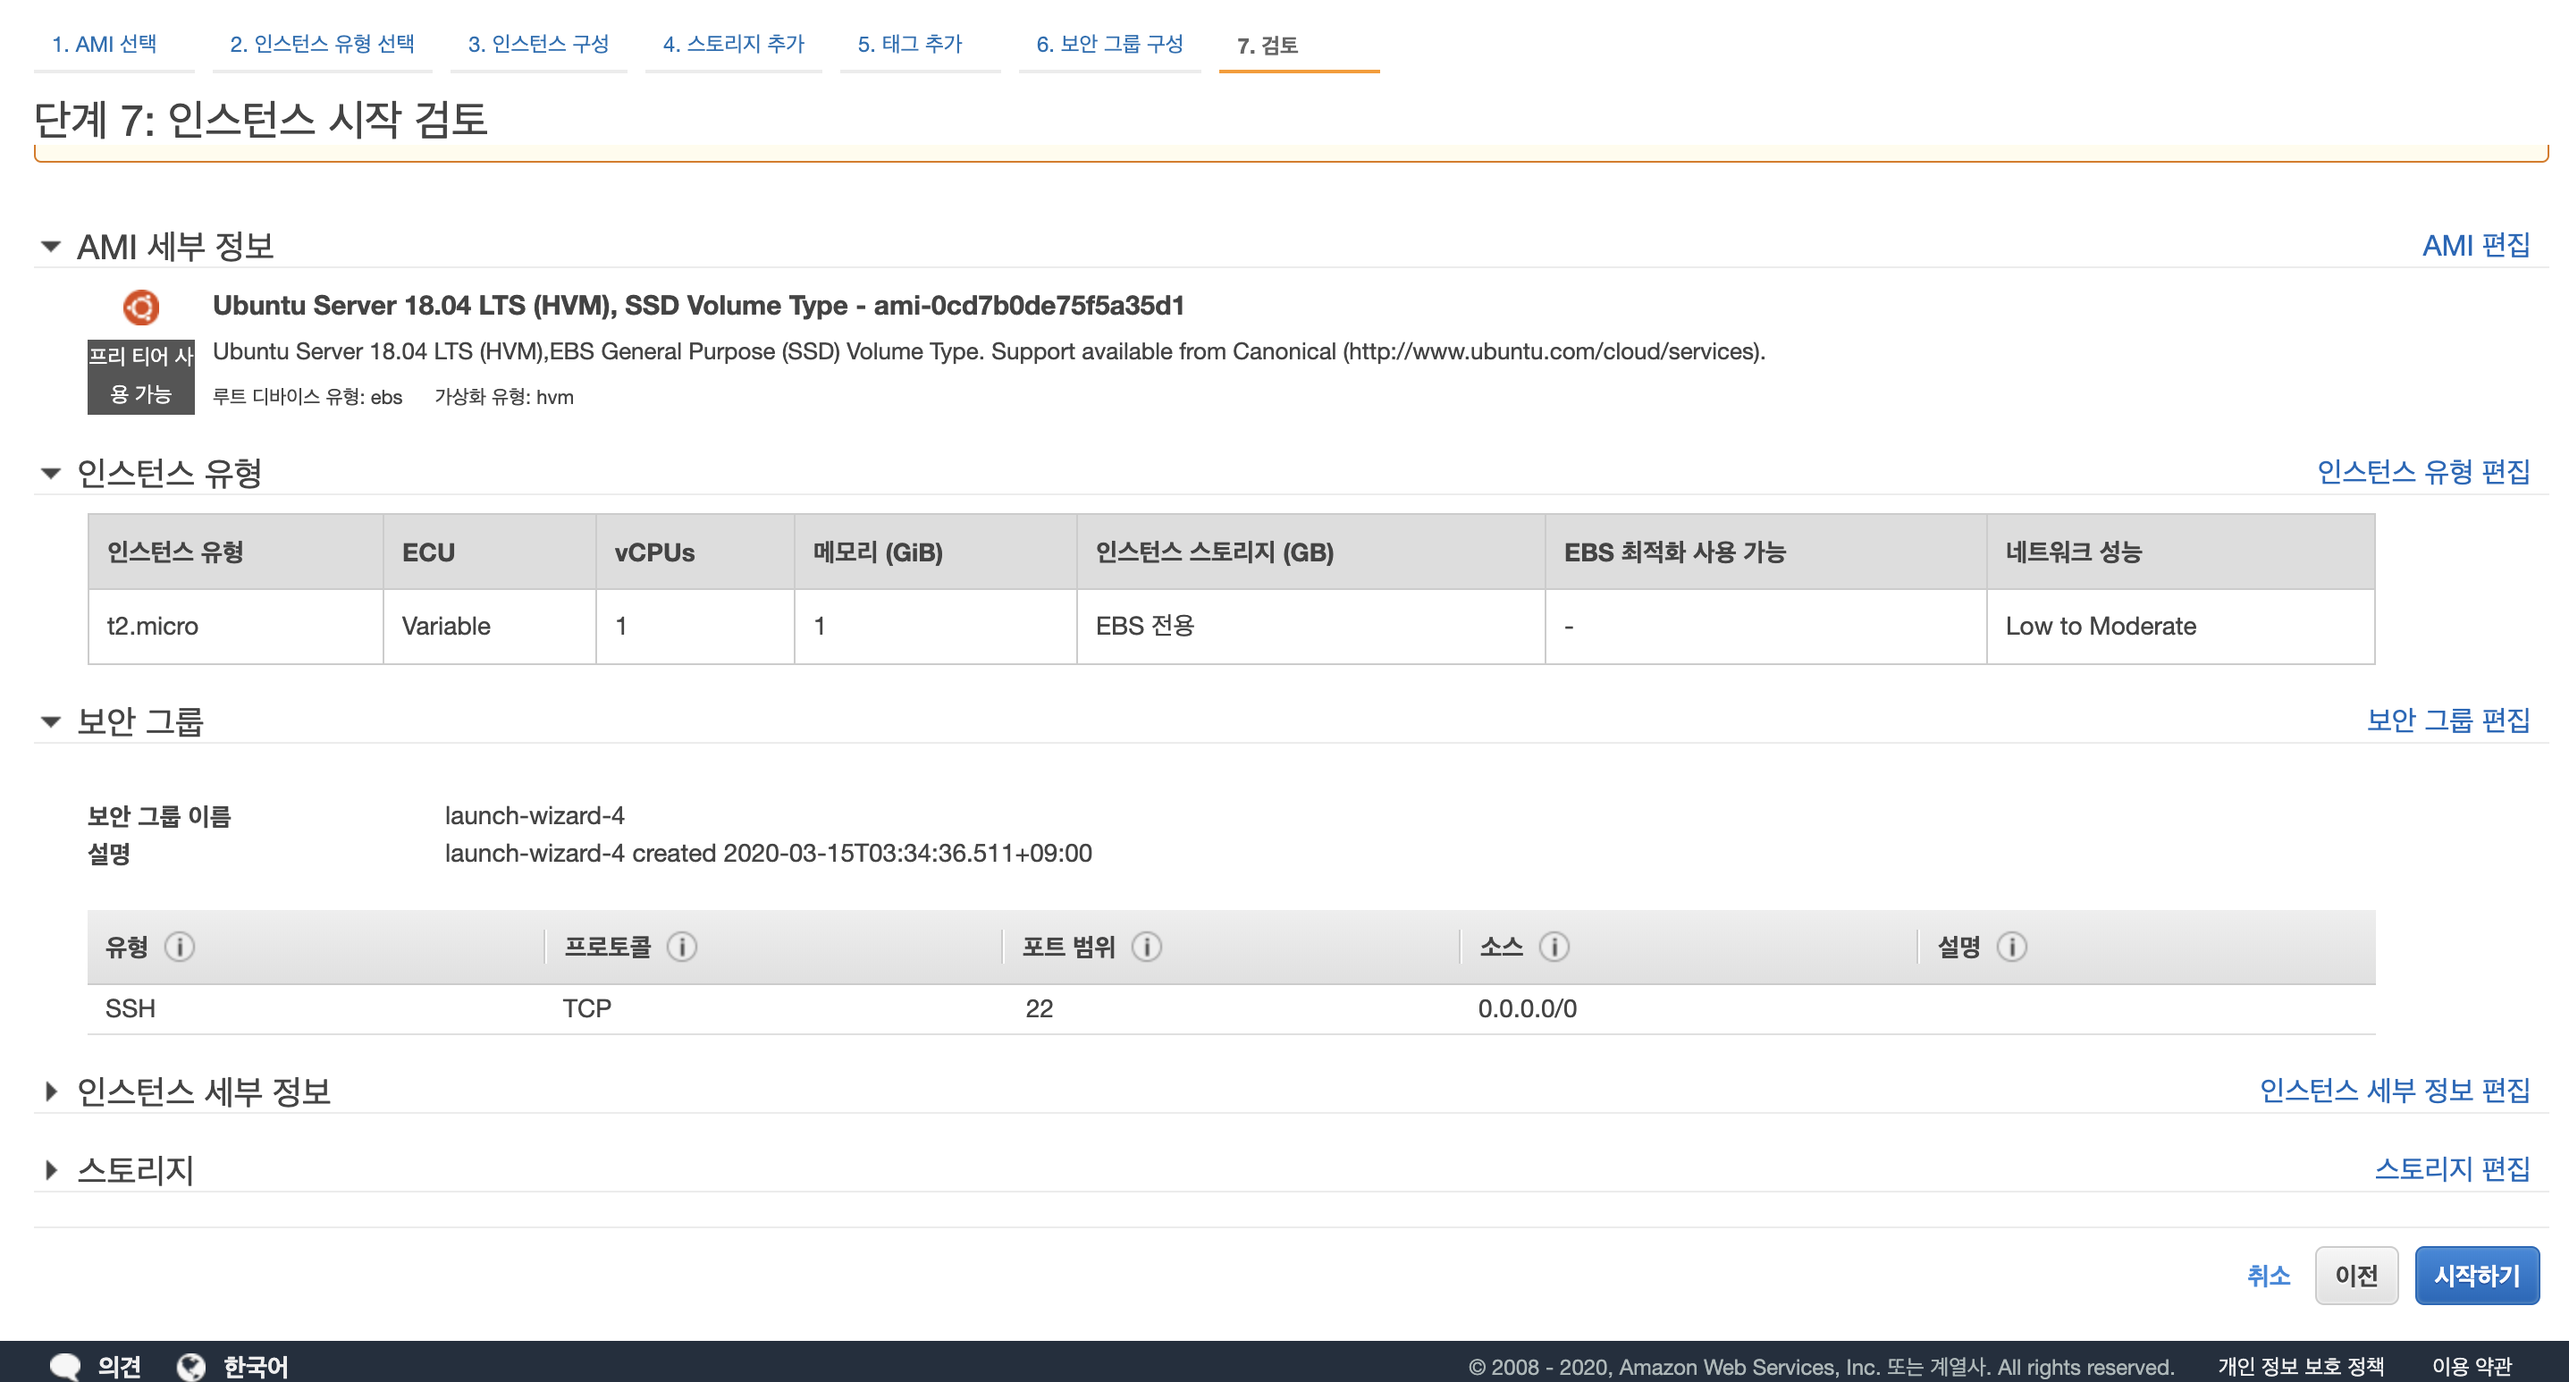2569x1382 pixels.
Task: Click info icon next to 소스 column
Action: pyautogui.click(x=1554, y=947)
